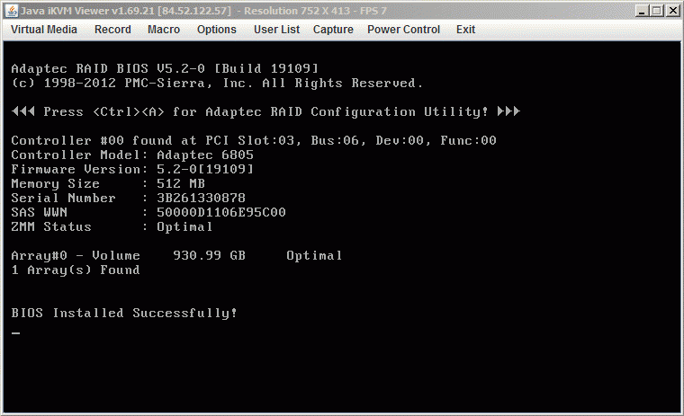This screenshot has width=684, height=416.
Task: Open the Record menu
Action: 112,30
